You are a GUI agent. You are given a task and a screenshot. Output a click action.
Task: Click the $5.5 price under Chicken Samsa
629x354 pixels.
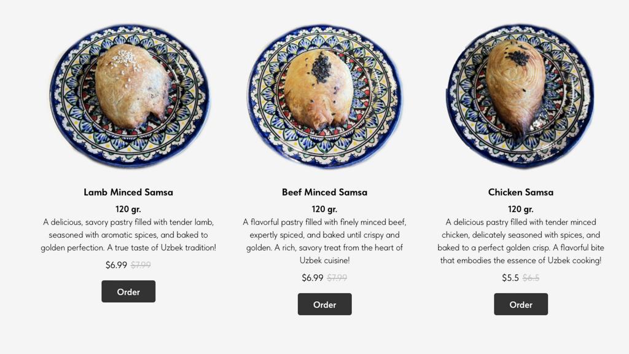[510, 278]
